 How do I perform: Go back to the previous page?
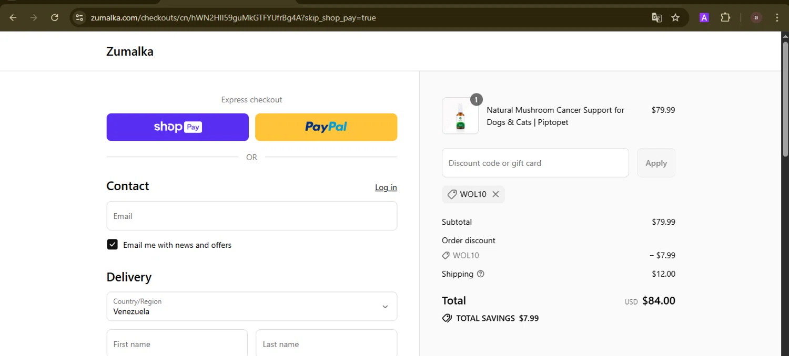coord(13,18)
